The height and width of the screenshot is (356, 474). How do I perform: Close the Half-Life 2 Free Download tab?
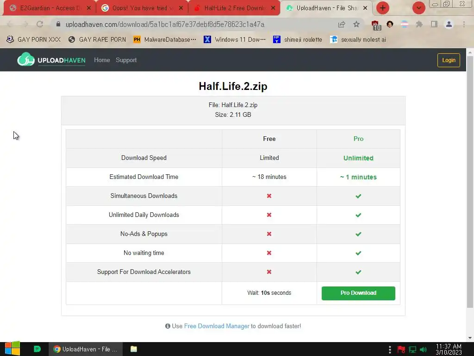pyautogui.click(x=273, y=8)
